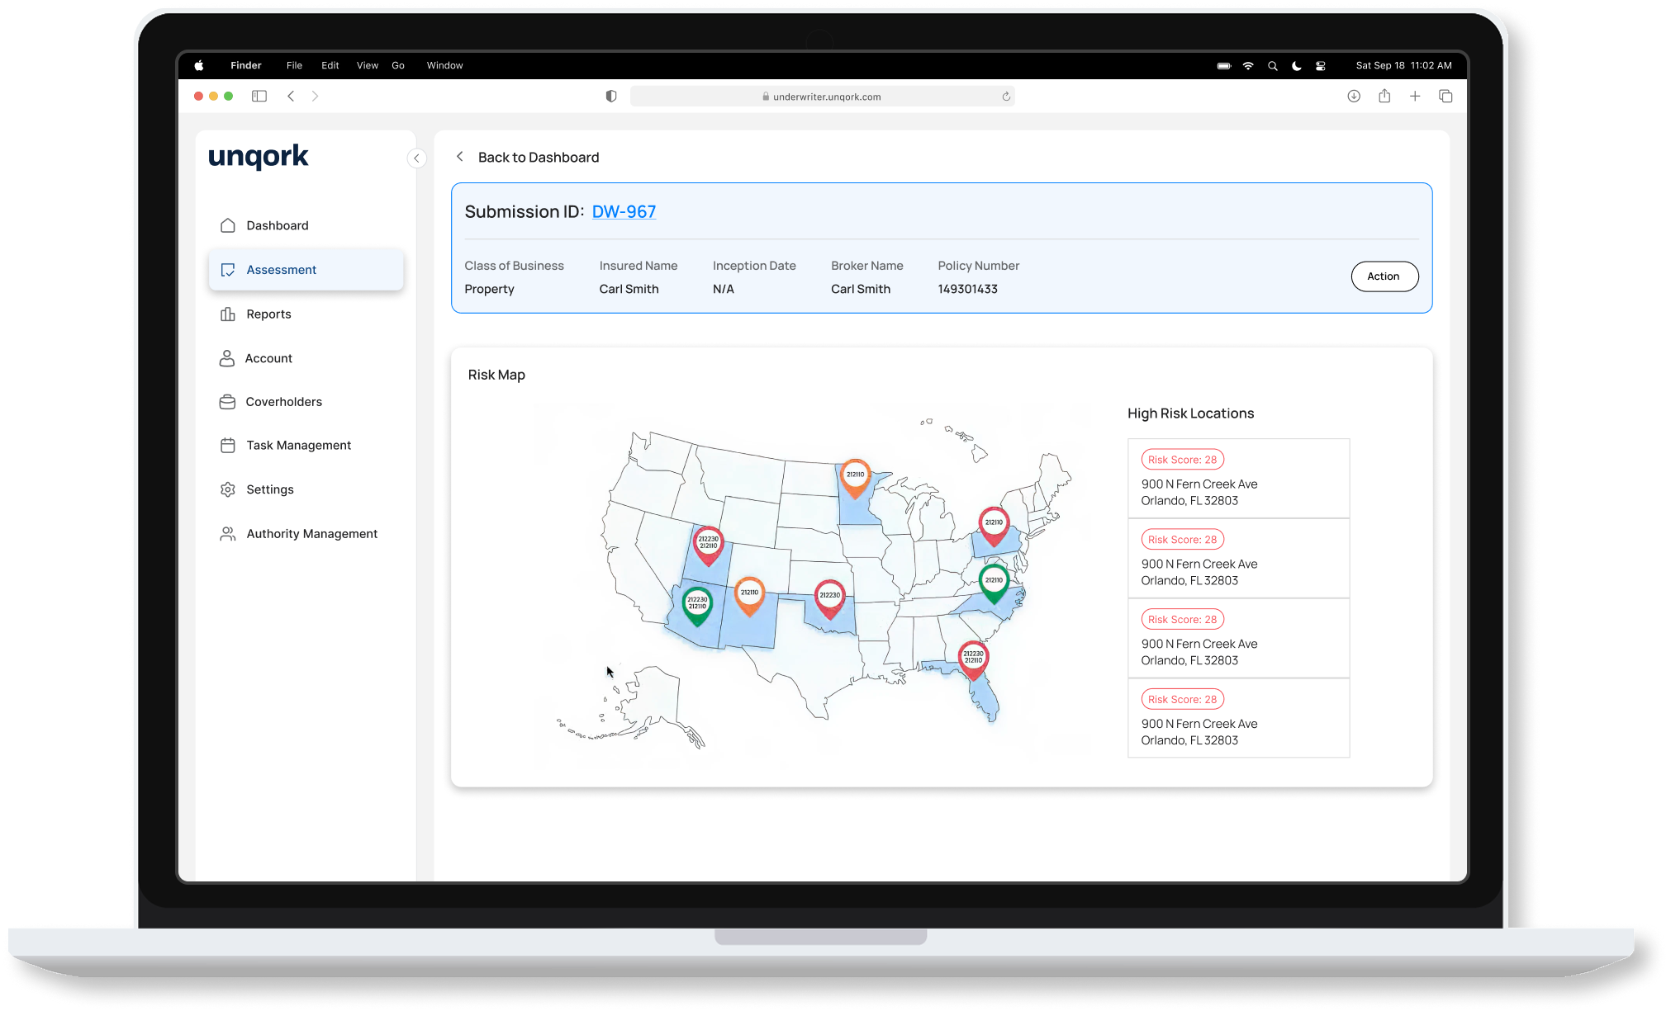
Task: Select the first Risk Score 28 location card
Action: tap(1238, 479)
